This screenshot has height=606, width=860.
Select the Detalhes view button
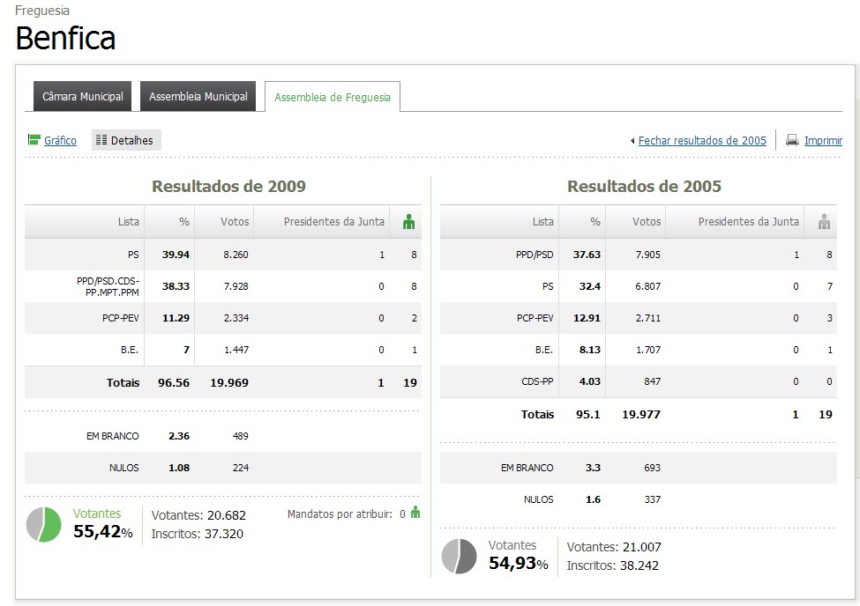point(126,140)
